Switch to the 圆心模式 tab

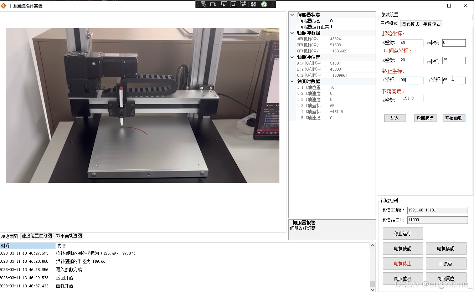[x=410, y=24]
